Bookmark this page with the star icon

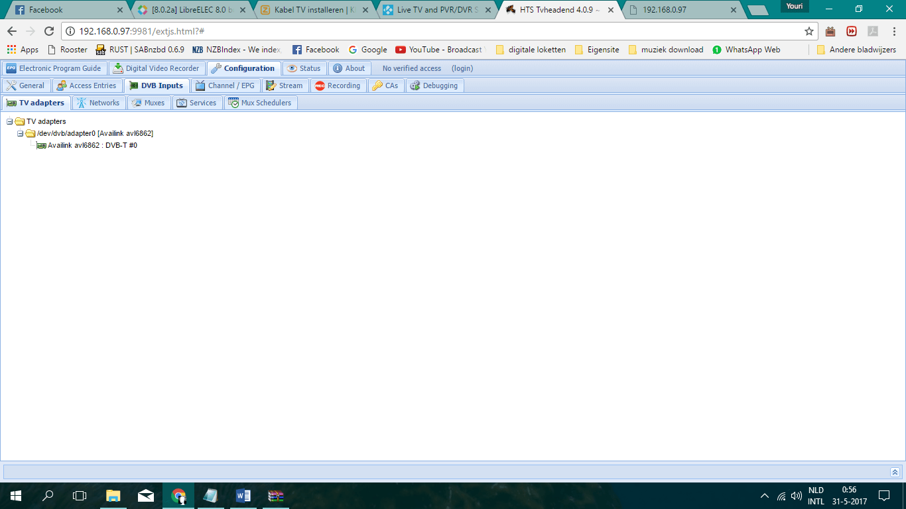pyautogui.click(x=809, y=31)
